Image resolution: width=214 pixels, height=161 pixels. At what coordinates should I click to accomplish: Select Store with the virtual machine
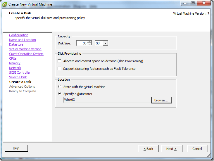pyautogui.click(x=60, y=86)
